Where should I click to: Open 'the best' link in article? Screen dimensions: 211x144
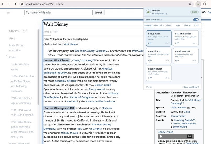(72, 102)
